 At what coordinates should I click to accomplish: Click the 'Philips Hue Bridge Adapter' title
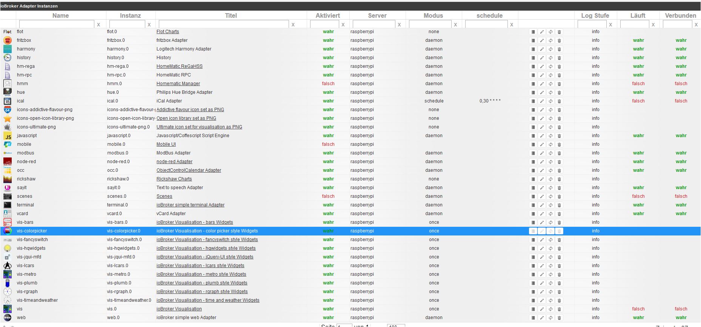tap(184, 92)
